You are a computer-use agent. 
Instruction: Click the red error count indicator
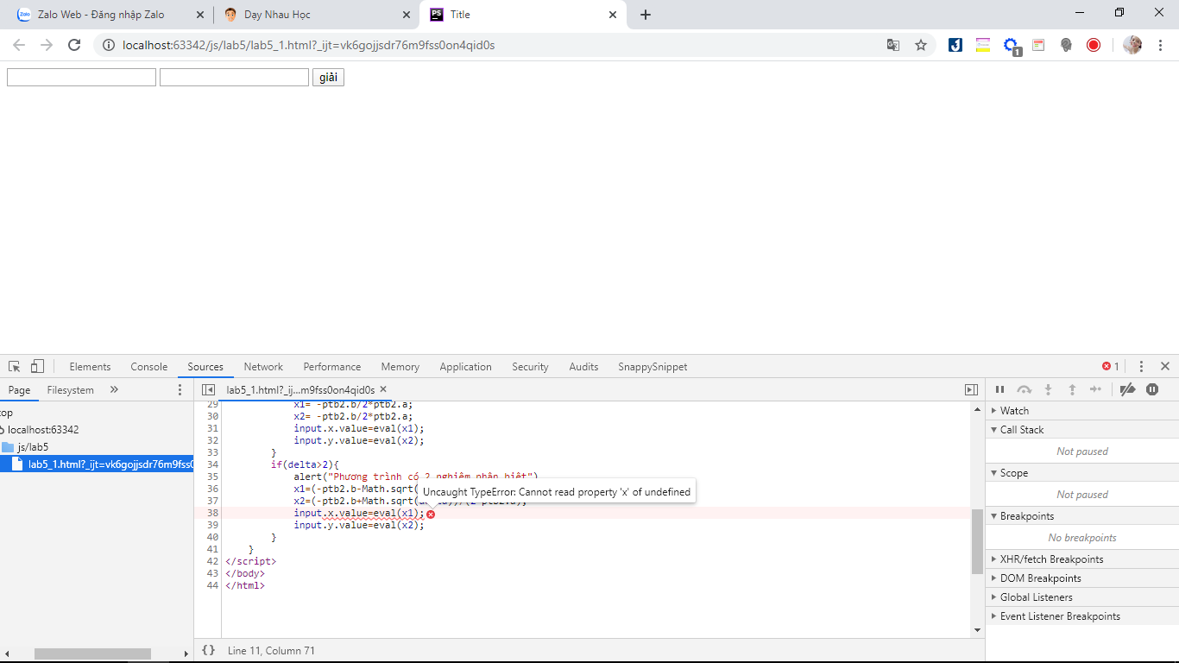click(x=1111, y=367)
